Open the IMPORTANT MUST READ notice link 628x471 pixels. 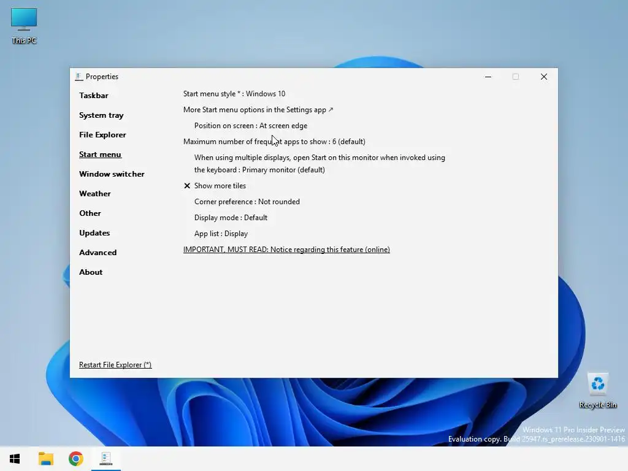click(x=286, y=250)
